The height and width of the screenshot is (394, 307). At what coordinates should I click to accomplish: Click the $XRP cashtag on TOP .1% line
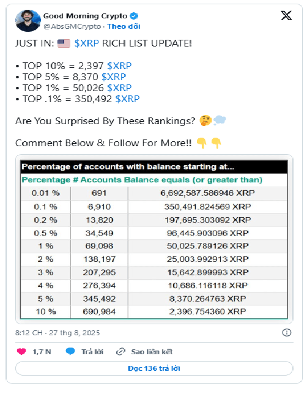click(x=127, y=99)
